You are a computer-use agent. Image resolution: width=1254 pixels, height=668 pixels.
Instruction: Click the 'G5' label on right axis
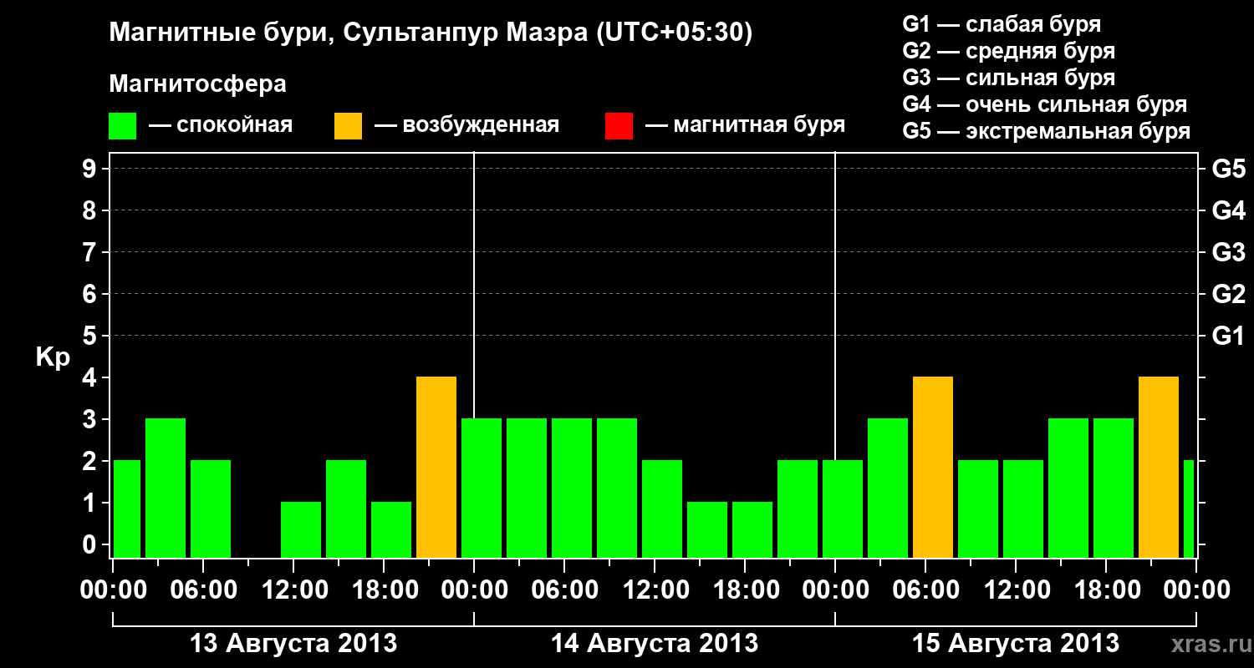[x=1229, y=169]
